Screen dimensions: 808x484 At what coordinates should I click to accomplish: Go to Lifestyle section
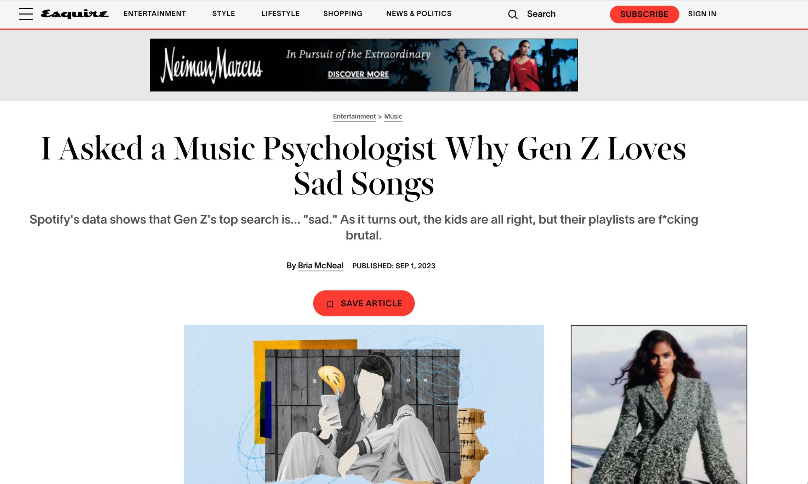(280, 13)
